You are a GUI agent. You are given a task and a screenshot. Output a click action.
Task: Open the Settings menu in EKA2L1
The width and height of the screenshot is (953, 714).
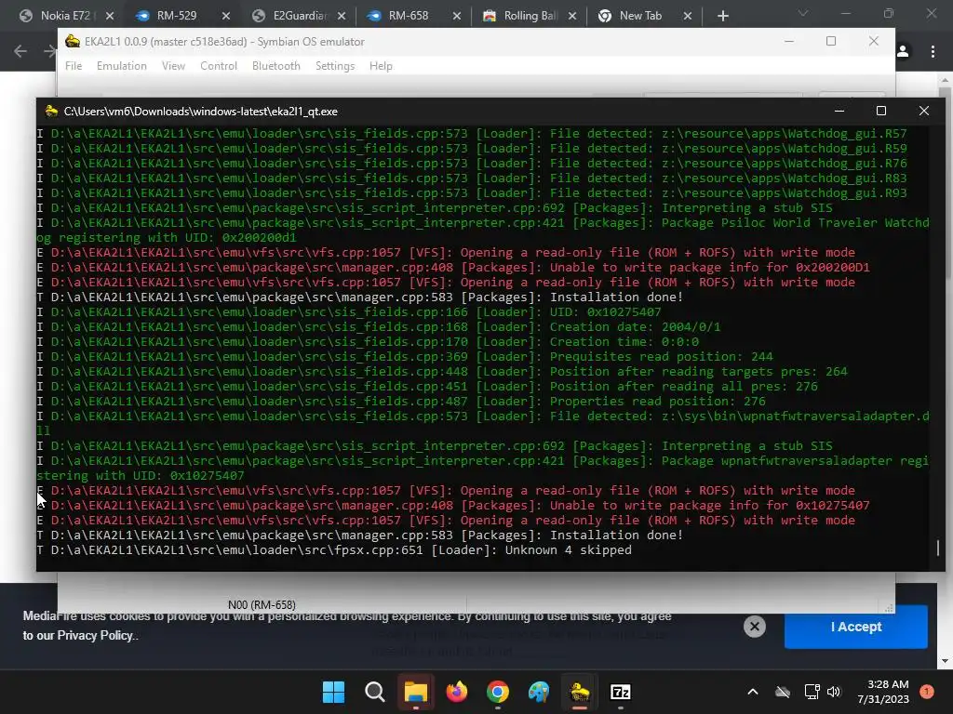[335, 66]
